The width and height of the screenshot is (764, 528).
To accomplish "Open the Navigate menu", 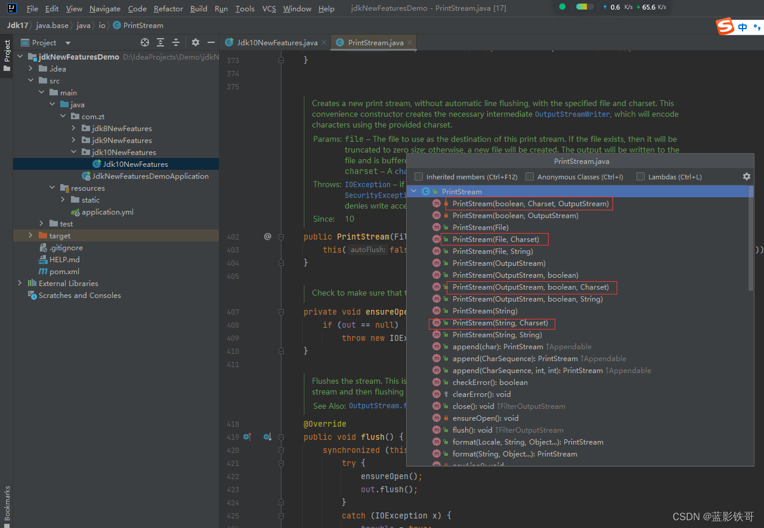I will [x=105, y=8].
